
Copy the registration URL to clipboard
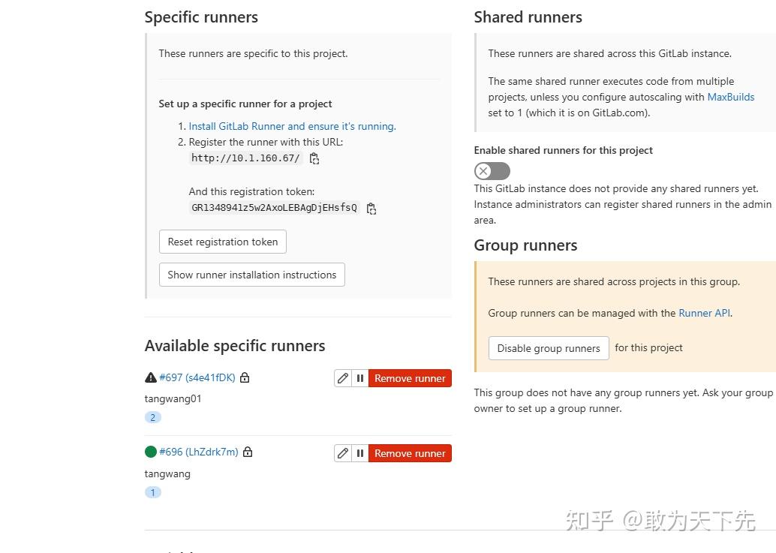pyautogui.click(x=314, y=158)
